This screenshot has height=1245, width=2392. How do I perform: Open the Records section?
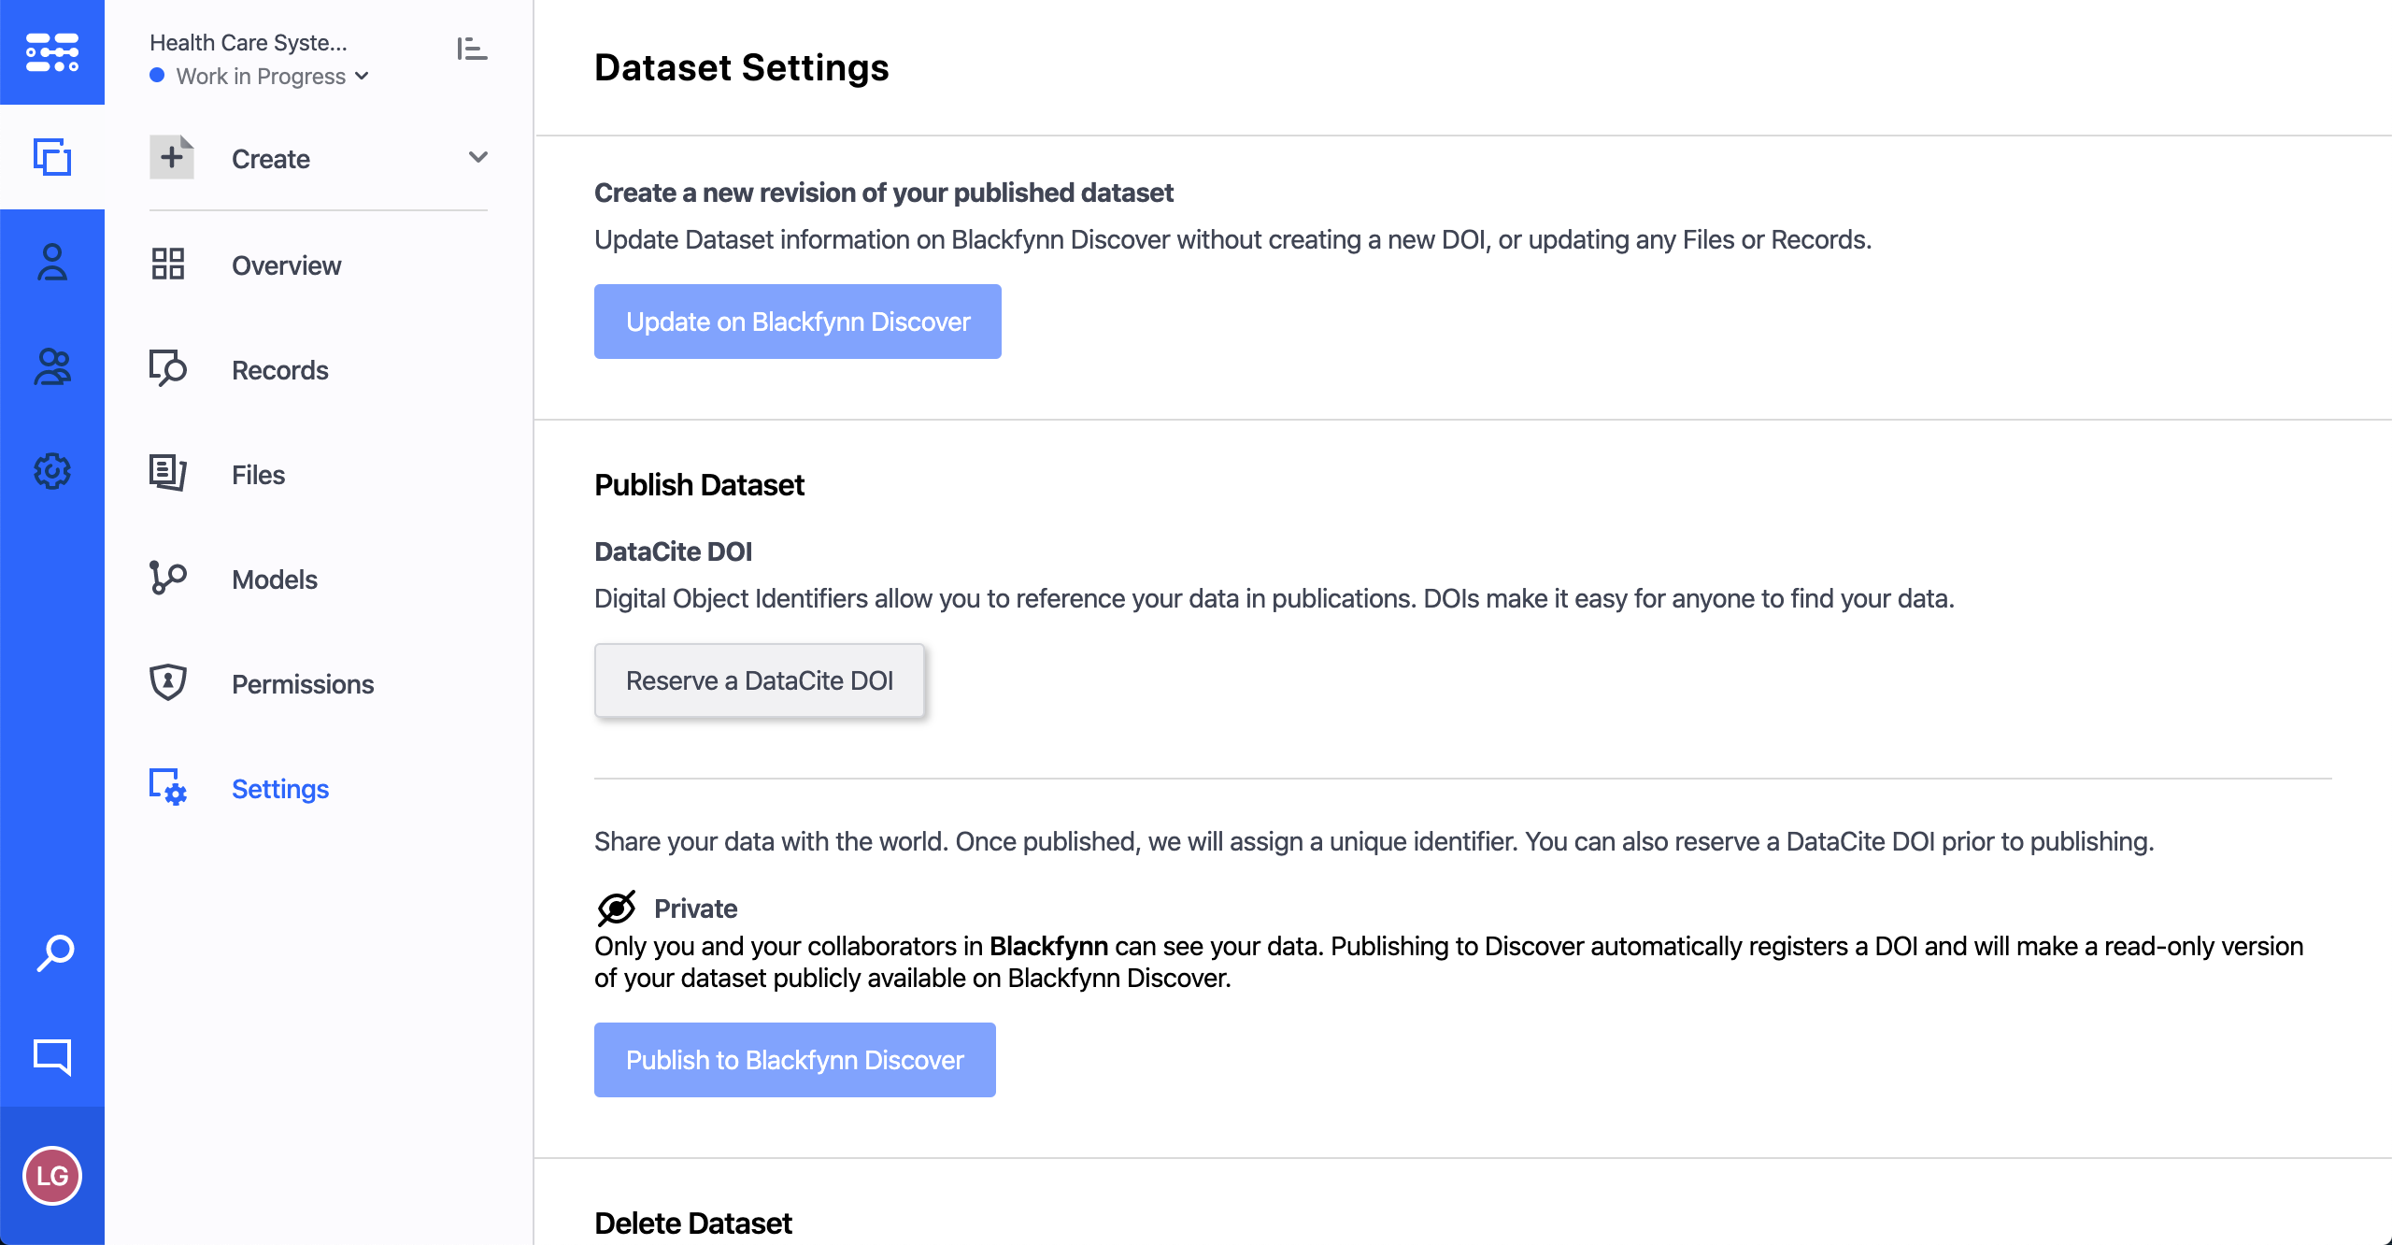coord(279,370)
